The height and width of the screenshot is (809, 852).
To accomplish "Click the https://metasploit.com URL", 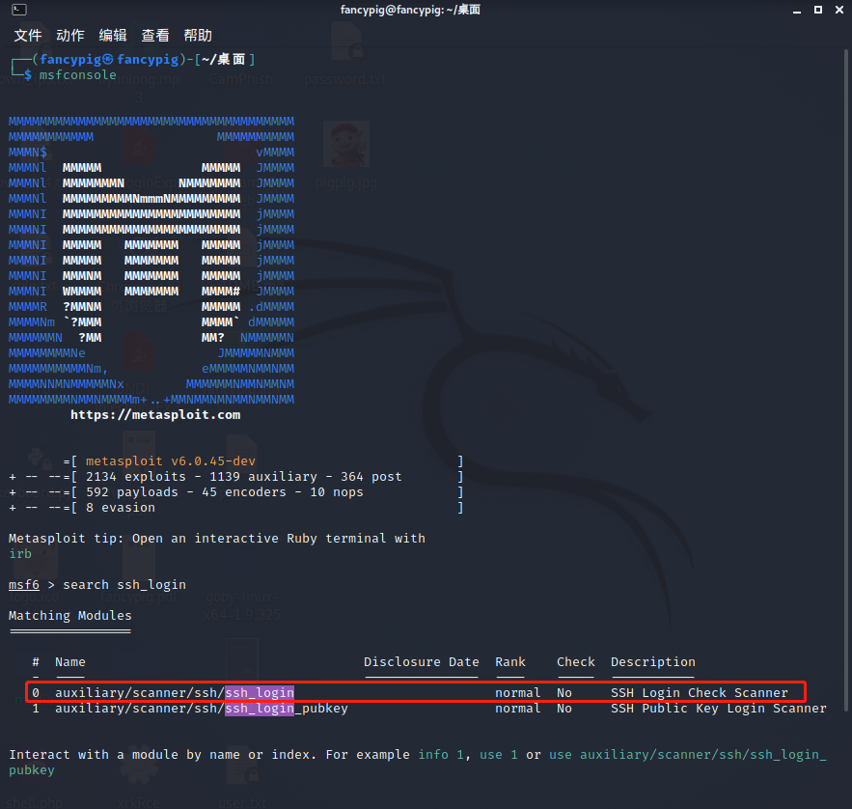I will coord(155,415).
